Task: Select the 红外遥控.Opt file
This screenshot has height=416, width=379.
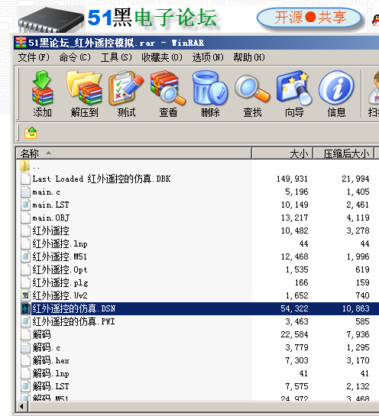Action: [x=60, y=269]
